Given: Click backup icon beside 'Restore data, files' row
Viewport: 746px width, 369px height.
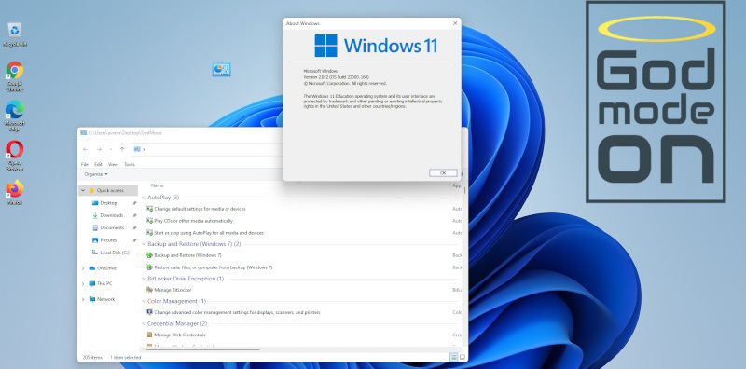Looking at the screenshot, I should (x=150, y=267).
